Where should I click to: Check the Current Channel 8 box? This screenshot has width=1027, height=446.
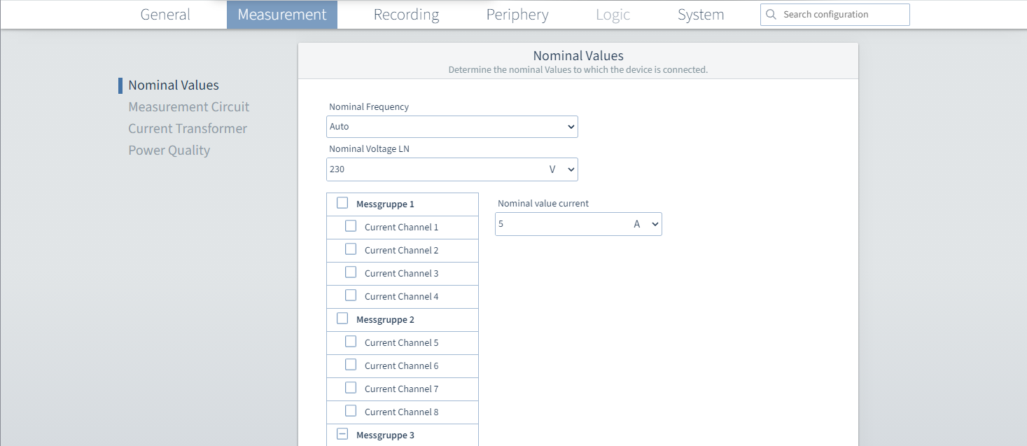pos(351,411)
